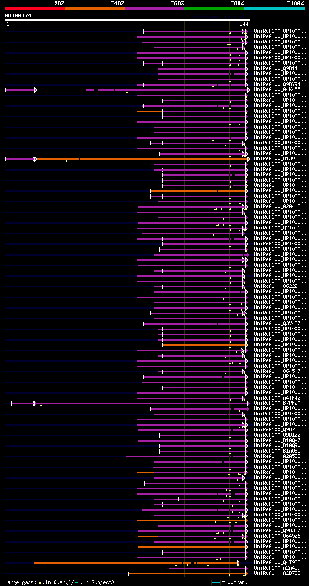309x586 pixels.
Task: Click the green ~80% identity legend segment
Action: point(214,9)
